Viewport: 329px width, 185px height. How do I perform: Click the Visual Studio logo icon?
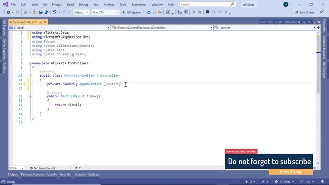tap(6, 4)
